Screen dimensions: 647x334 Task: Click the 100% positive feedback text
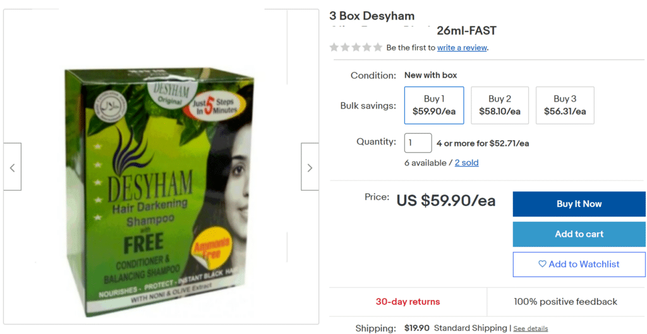(x=565, y=302)
